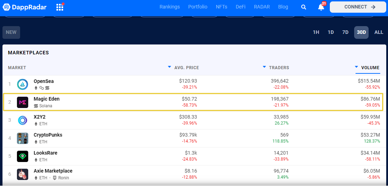Viewport: 388px width, 186px height.
Task: Click the Axie Marketplace logo
Action: point(23,174)
